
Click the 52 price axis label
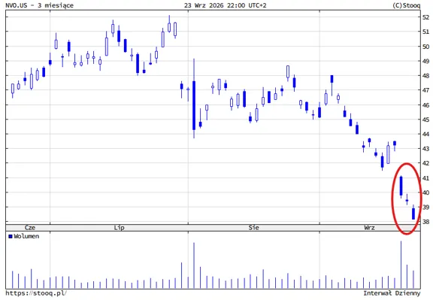pos(425,17)
